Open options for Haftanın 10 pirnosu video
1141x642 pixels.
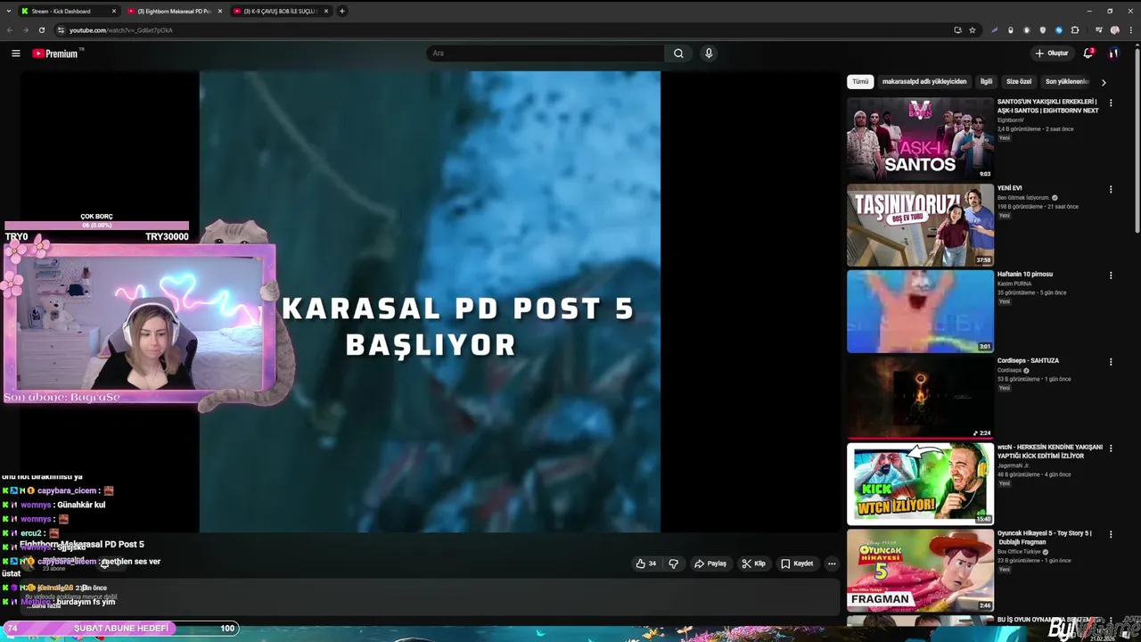pos(1111,276)
